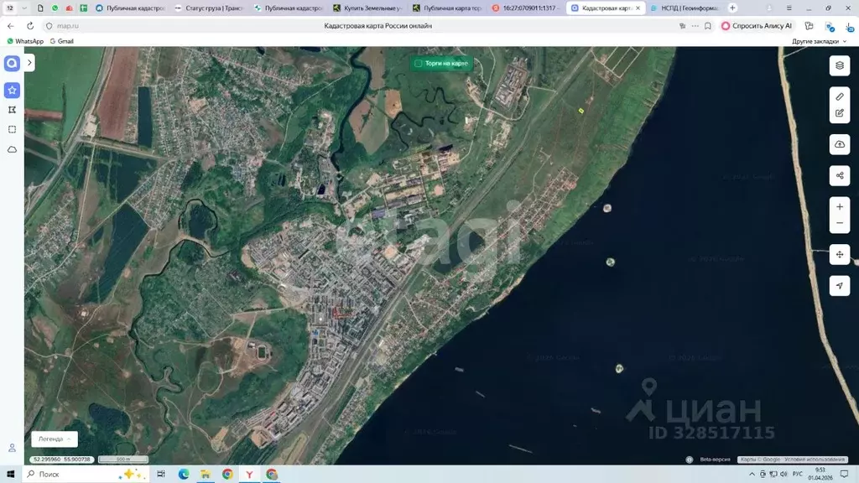Viewport: 859px width, 483px height.
Task: Toggle the Beta-версия switch
Action: pos(690,459)
